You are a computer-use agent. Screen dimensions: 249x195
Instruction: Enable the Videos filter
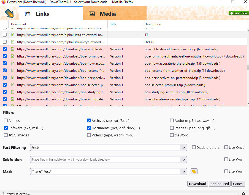pos(89,135)
